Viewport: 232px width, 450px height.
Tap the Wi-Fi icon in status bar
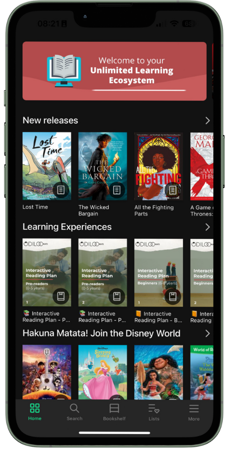(x=174, y=24)
